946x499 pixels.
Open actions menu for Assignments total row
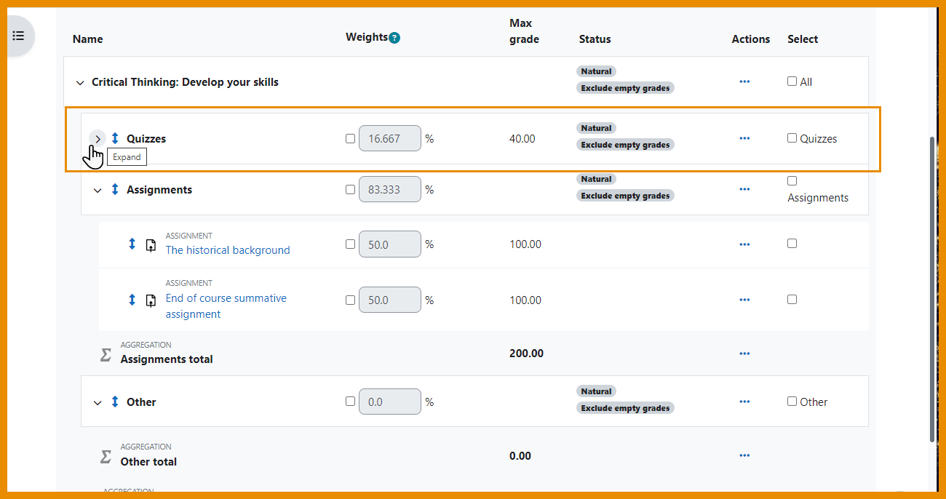click(x=744, y=354)
